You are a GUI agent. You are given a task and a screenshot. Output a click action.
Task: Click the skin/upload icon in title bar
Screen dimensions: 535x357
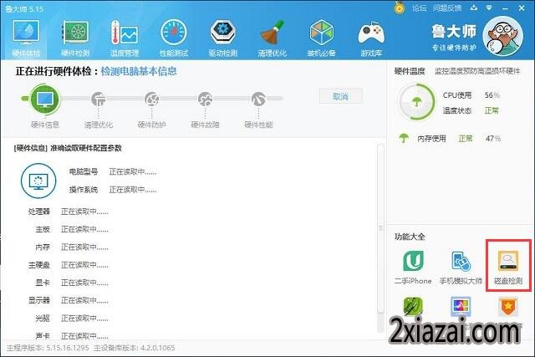(x=474, y=8)
